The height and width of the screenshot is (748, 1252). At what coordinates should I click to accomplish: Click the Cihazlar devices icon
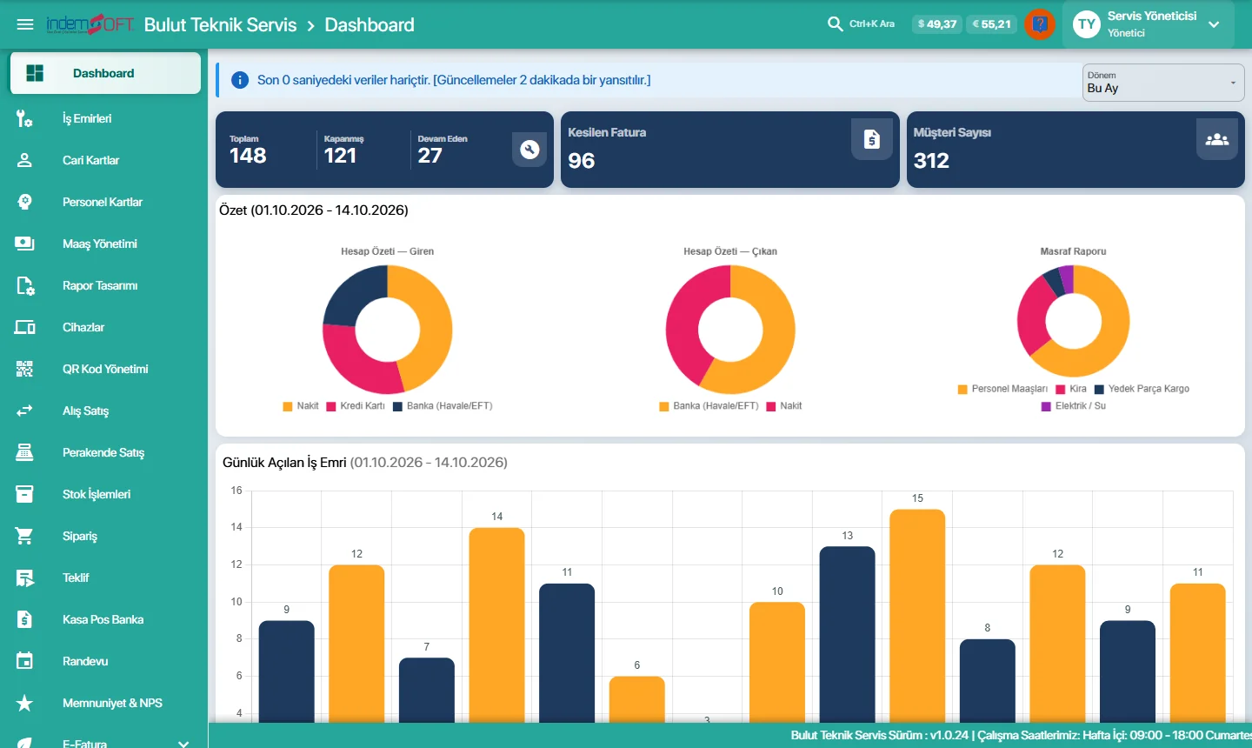[24, 327]
